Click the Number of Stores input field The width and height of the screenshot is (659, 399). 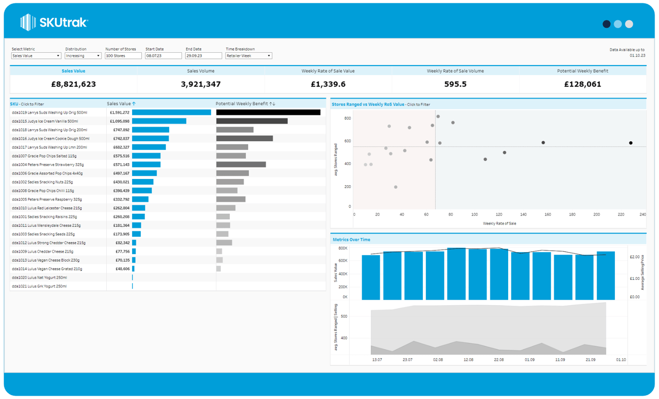pos(123,55)
